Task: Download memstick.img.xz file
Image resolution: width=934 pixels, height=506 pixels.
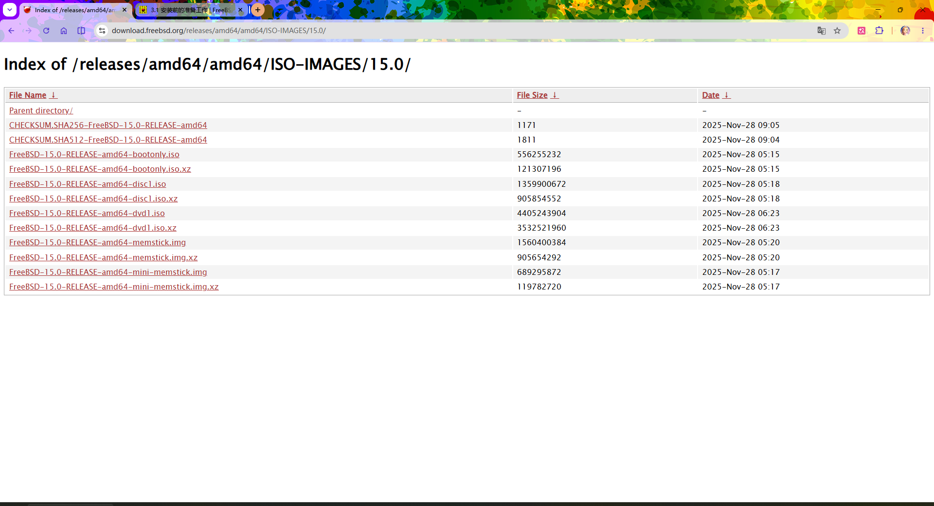Action: 104,258
